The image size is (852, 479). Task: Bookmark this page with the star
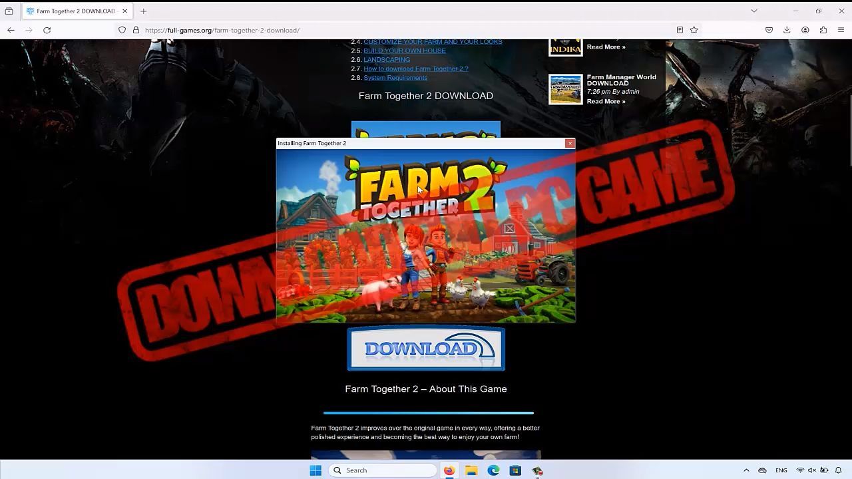click(x=694, y=30)
